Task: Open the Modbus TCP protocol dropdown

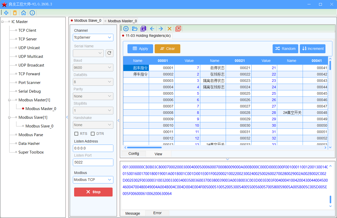Action: pyautogui.click(x=93, y=180)
